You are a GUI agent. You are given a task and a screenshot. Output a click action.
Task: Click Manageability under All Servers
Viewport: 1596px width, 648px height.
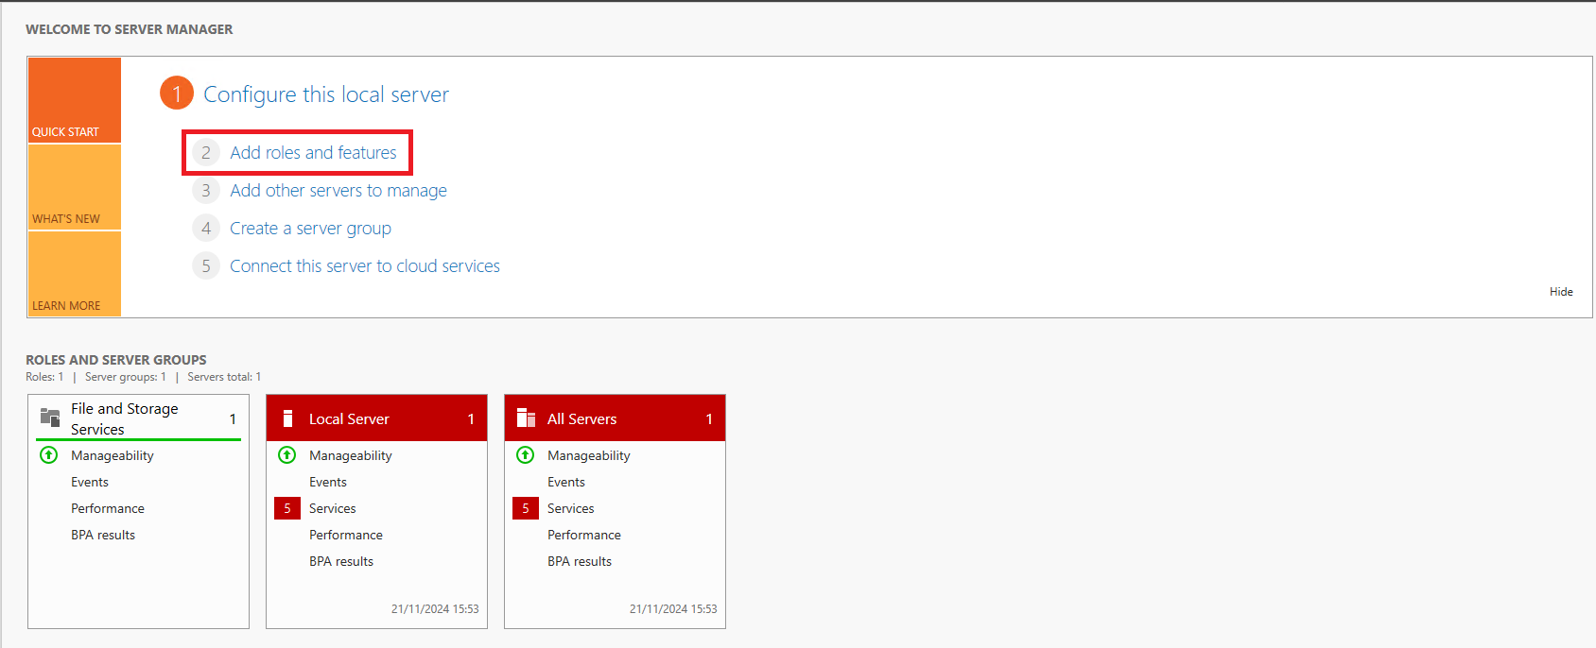click(x=589, y=455)
